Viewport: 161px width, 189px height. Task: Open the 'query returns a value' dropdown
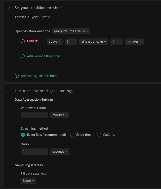(71, 31)
